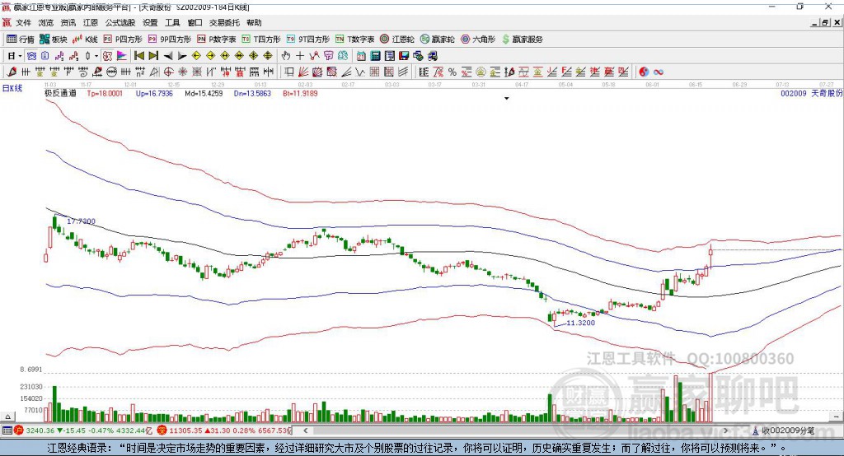This screenshot has width=844, height=456.
Task: Click the up-arrow button left of volume panel
Action: click(x=7, y=416)
